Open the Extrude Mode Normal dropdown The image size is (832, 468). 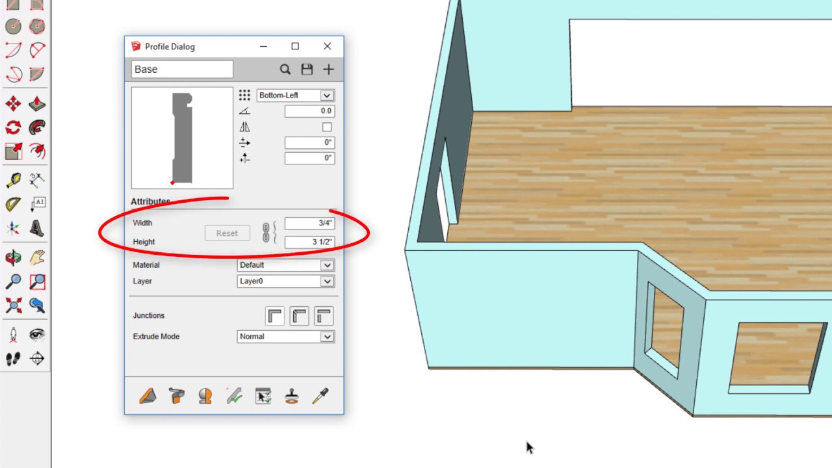tap(286, 337)
